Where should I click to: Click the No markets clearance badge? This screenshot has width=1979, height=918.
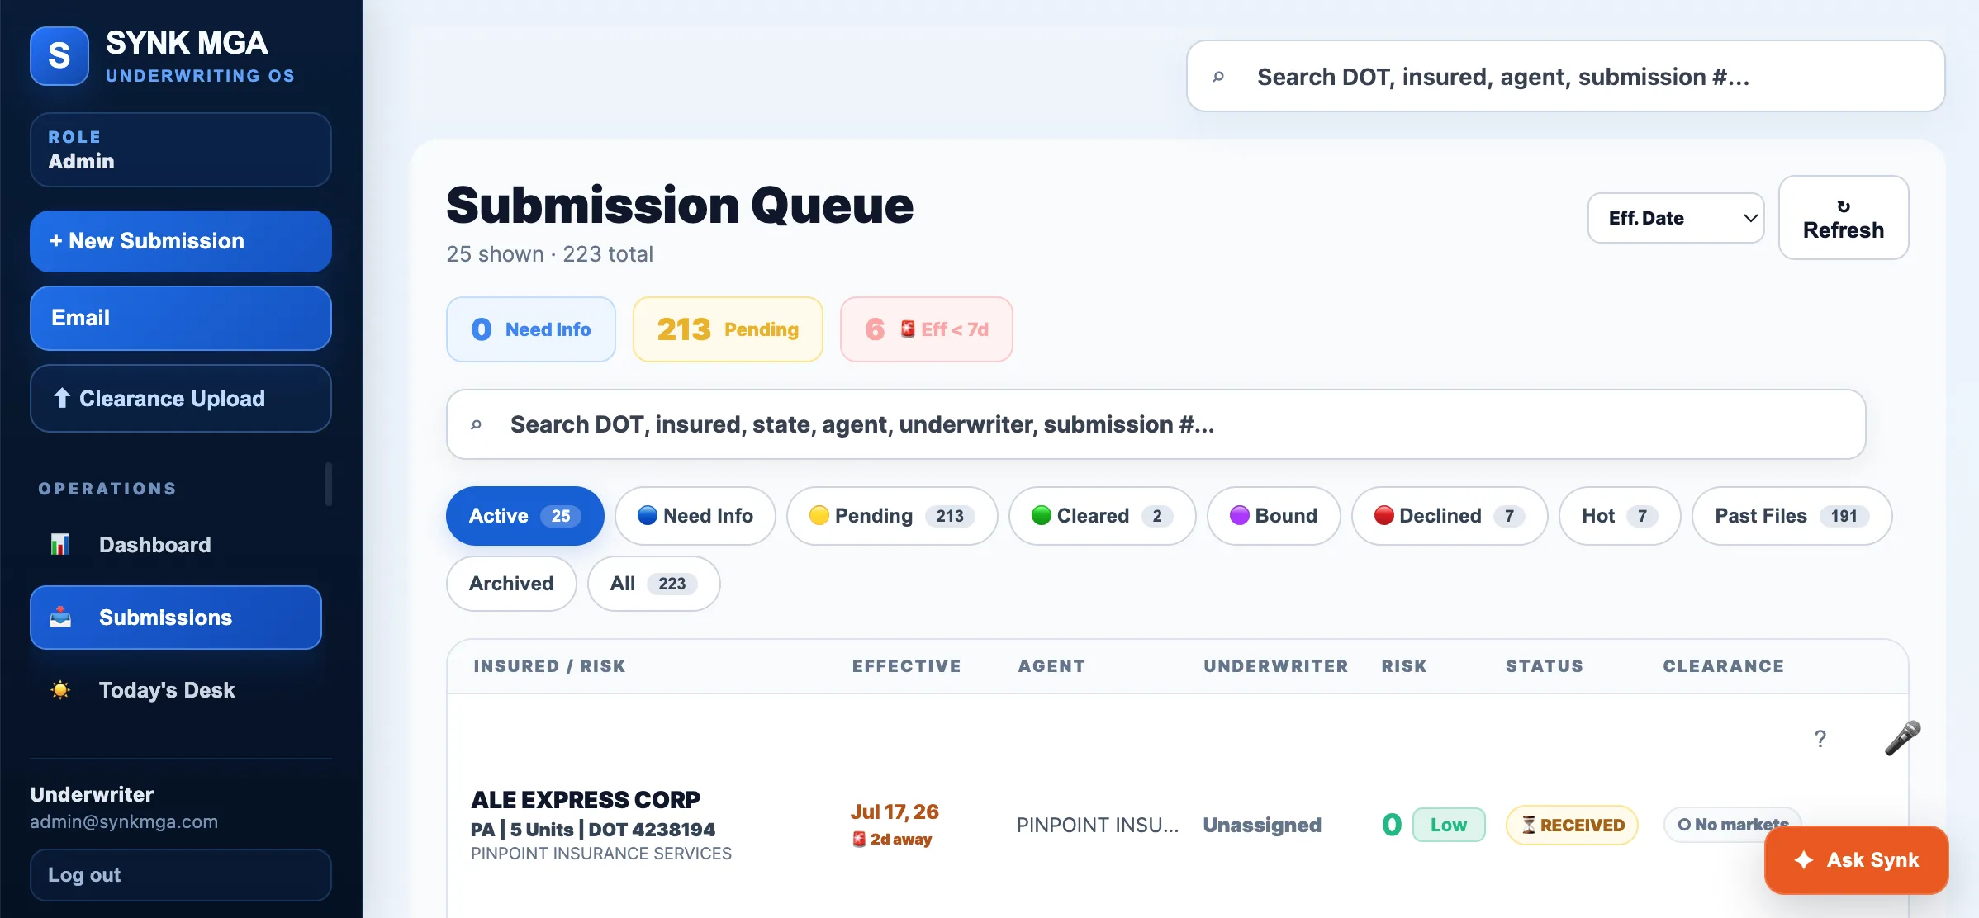(x=1733, y=825)
